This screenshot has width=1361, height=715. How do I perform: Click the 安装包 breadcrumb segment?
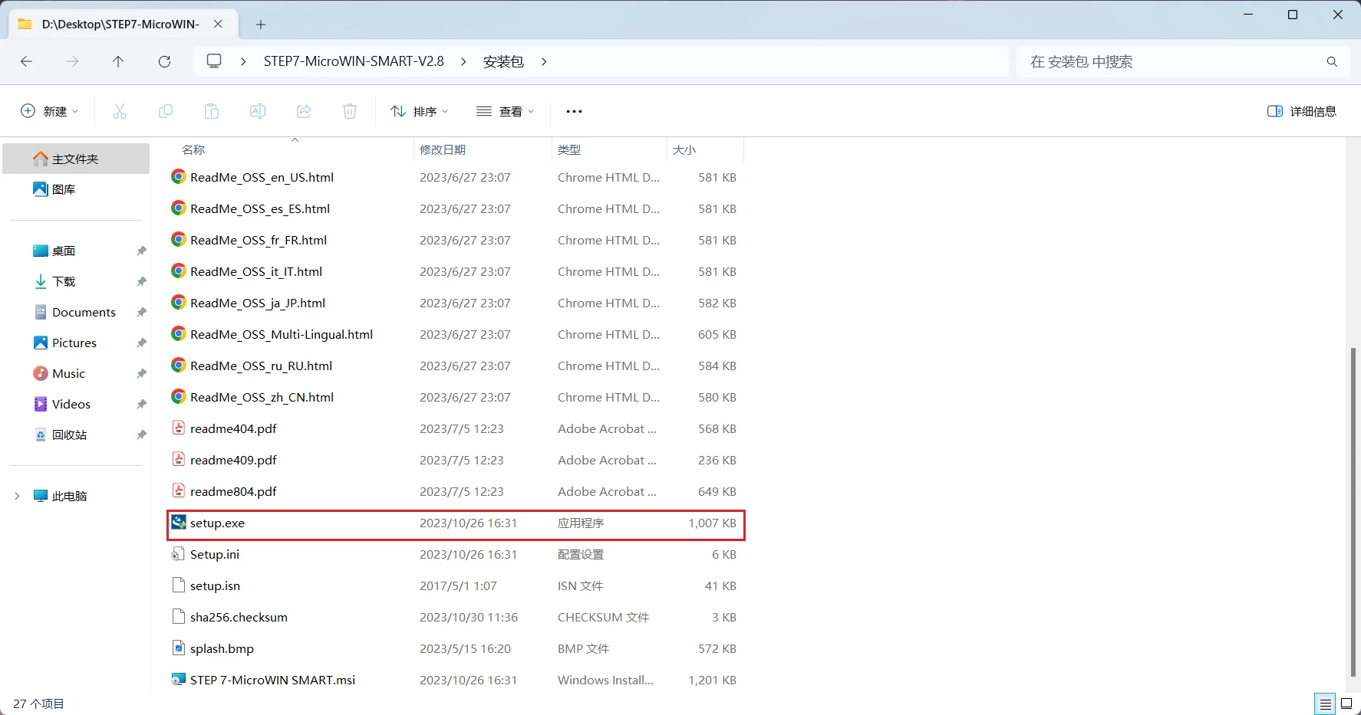click(503, 61)
